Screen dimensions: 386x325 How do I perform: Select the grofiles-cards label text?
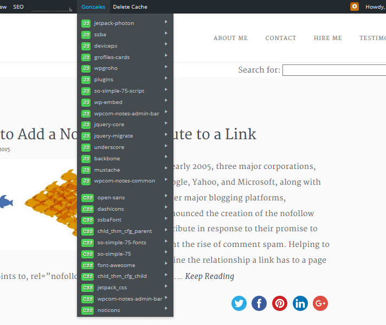pos(112,57)
